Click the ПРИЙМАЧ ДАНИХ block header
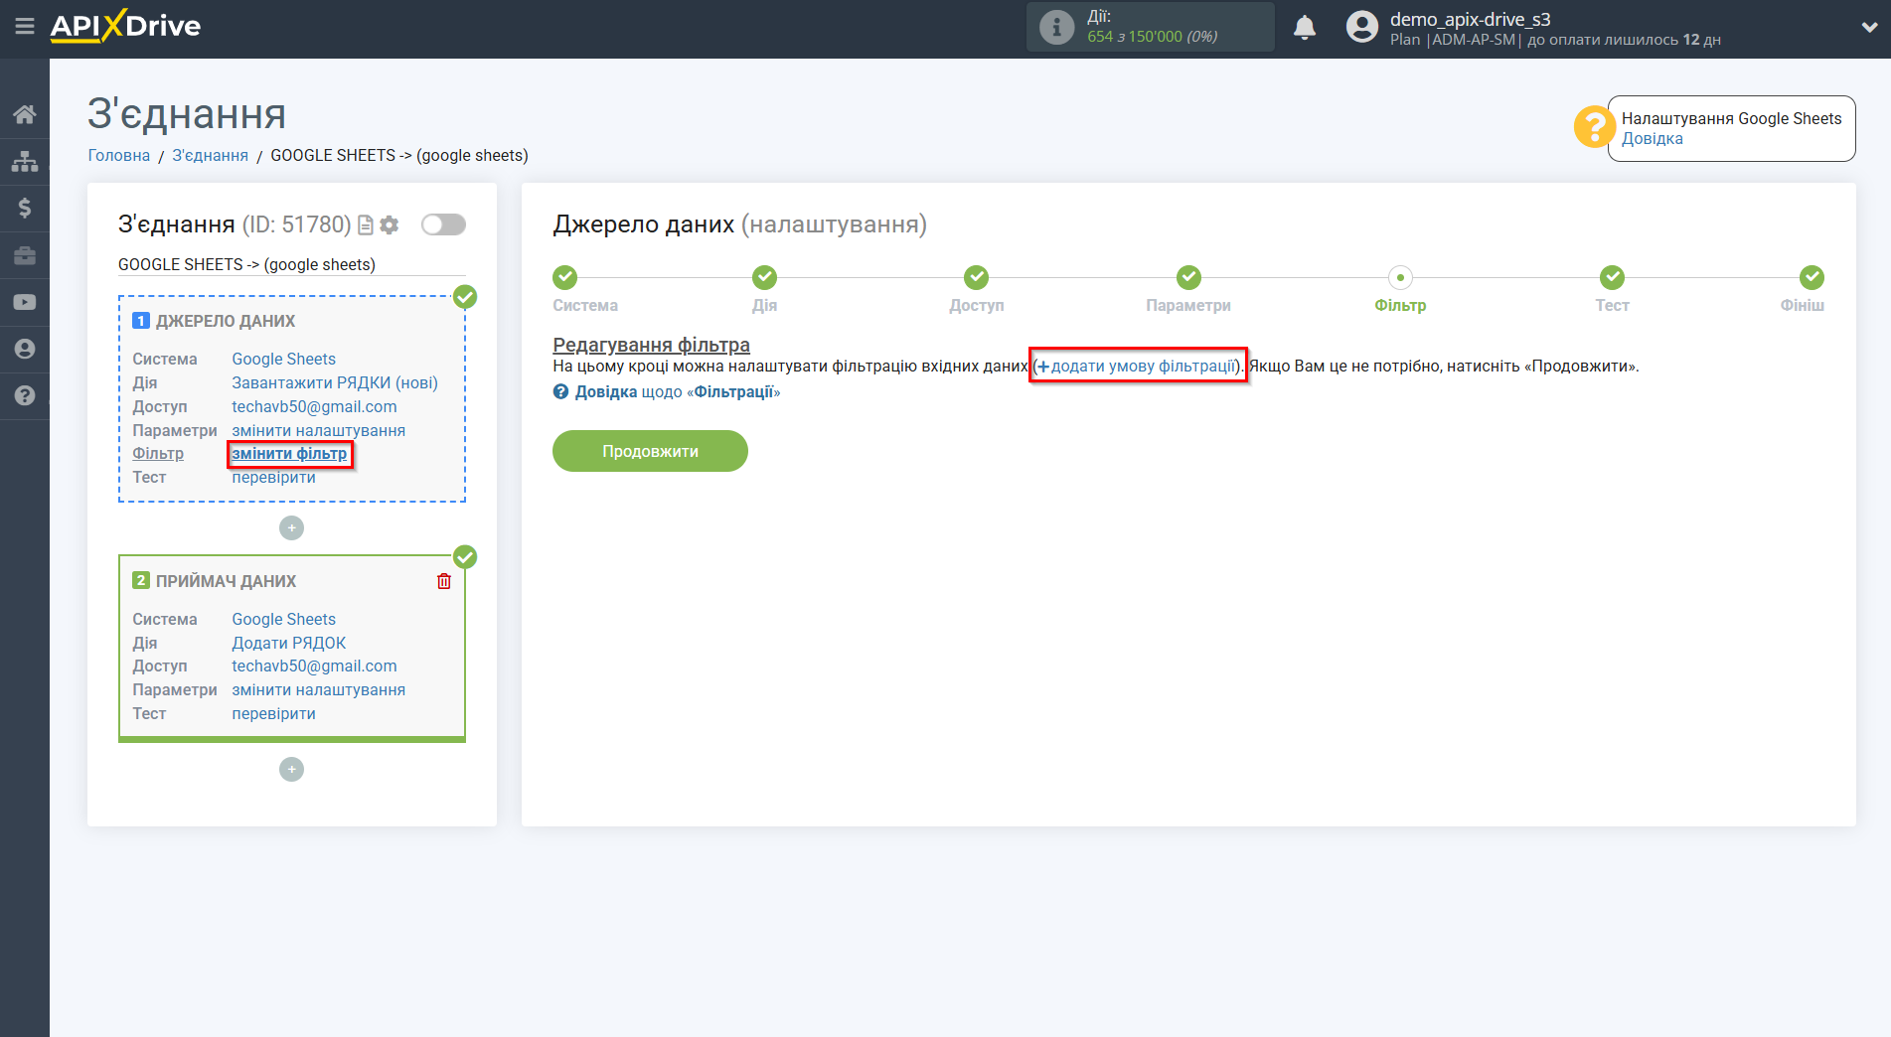1891x1037 pixels. click(226, 582)
